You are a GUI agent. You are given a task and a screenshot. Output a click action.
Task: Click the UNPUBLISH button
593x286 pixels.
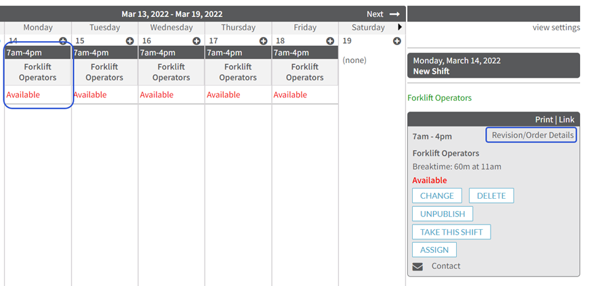443,214
